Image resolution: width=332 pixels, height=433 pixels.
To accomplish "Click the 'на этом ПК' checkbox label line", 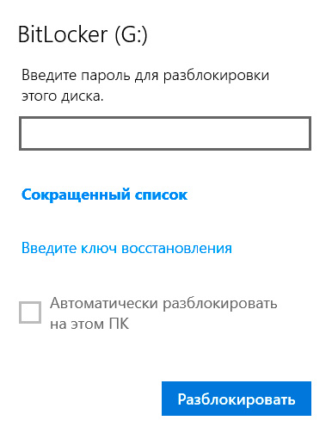I will [89, 324].
